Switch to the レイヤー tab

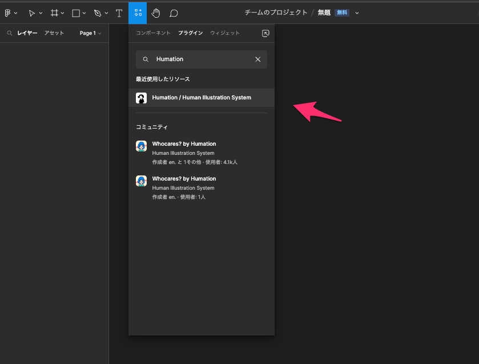pyautogui.click(x=27, y=33)
